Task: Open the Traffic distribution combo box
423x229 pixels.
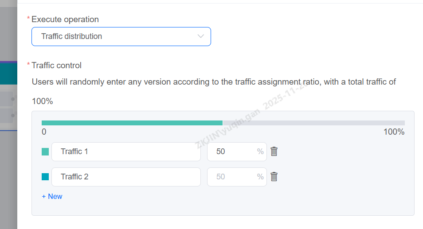Action: (x=115, y=36)
